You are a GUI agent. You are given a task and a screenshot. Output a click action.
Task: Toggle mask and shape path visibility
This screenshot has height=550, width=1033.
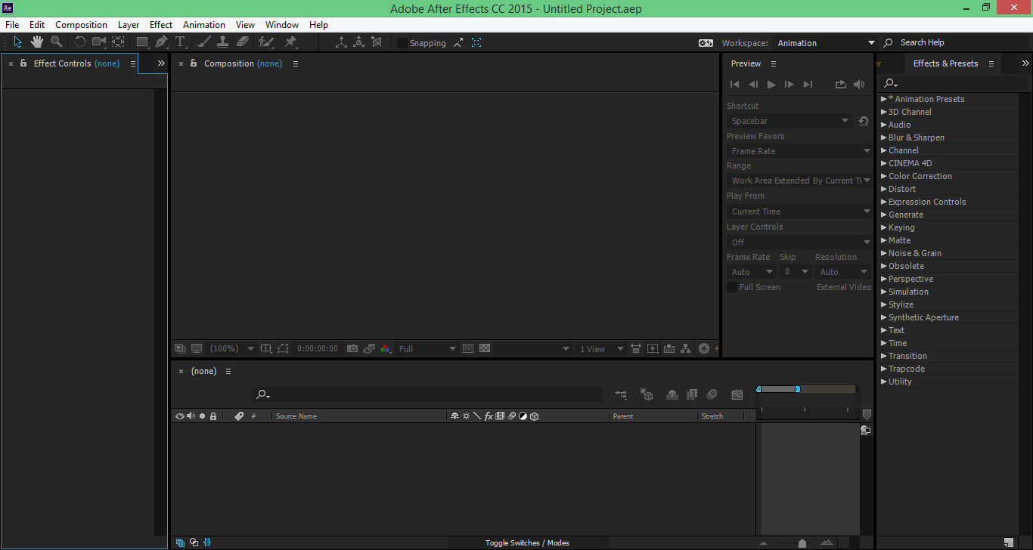coord(283,348)
